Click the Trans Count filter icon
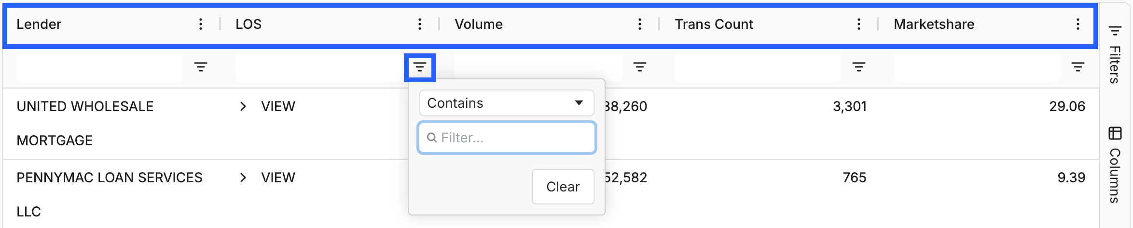 859,67
